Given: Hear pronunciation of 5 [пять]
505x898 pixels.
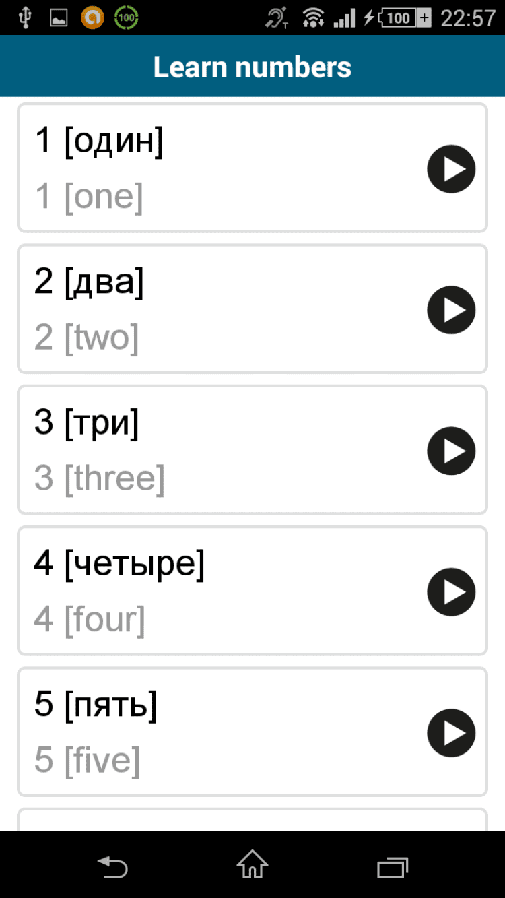Looking at the screenshot, I should tap(451, 733).
